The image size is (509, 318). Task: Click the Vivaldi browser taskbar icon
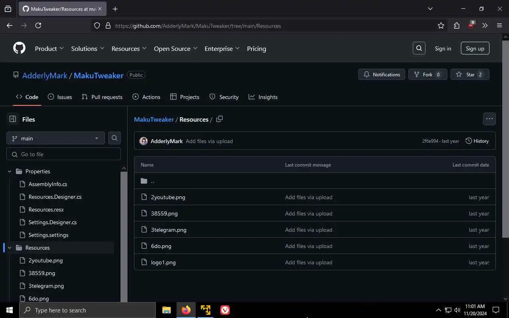point(225,310)
